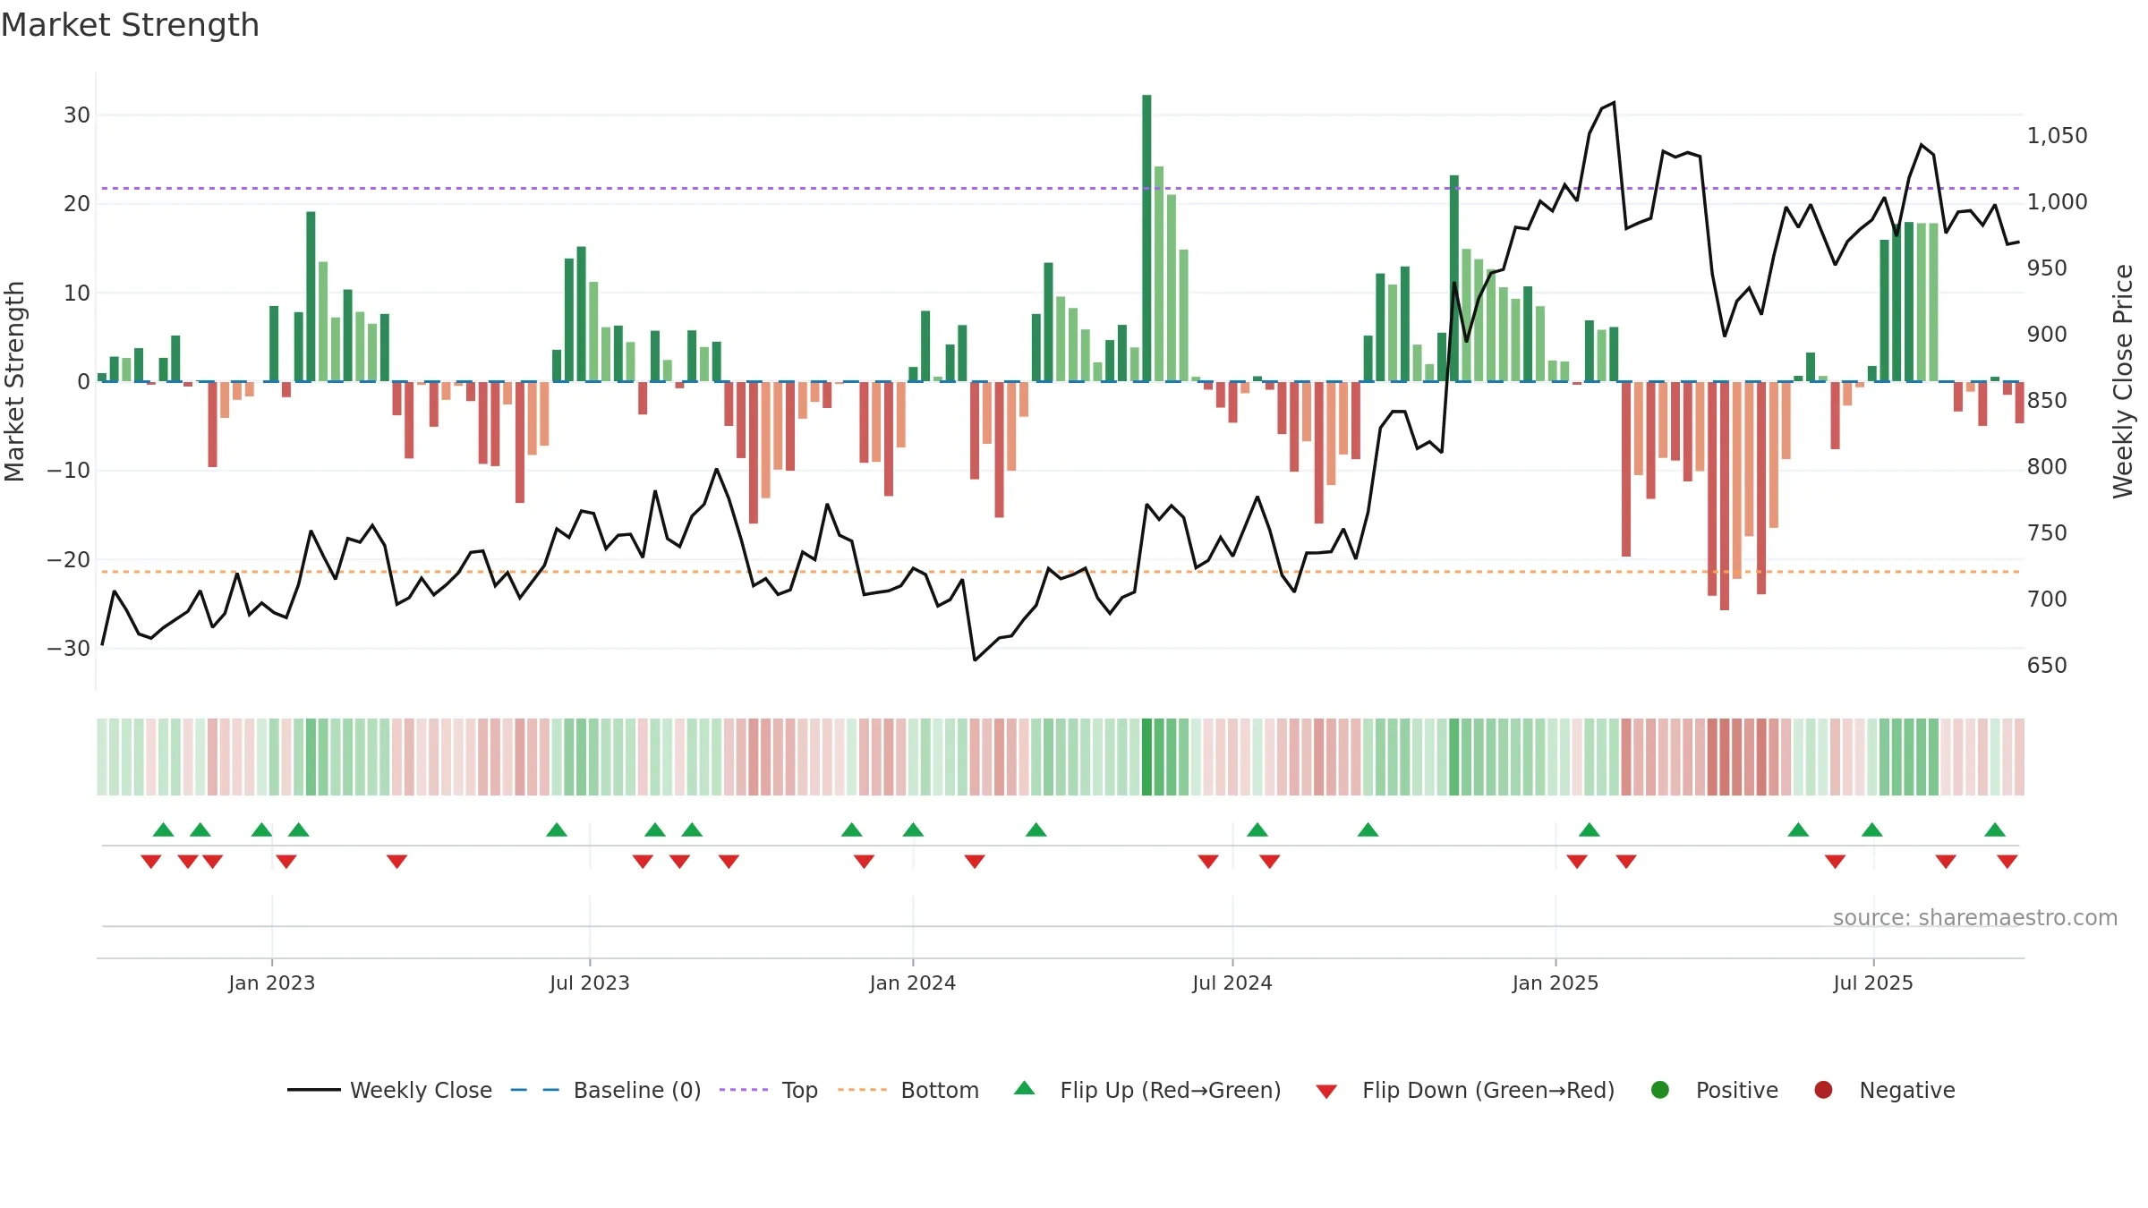
Task: Click the 1,050 price axis value
Action: pyautogui.click(x=2057, y=136)
